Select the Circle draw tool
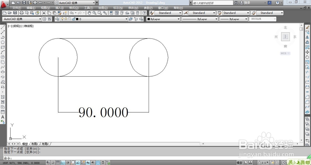 tap(3, 57)
